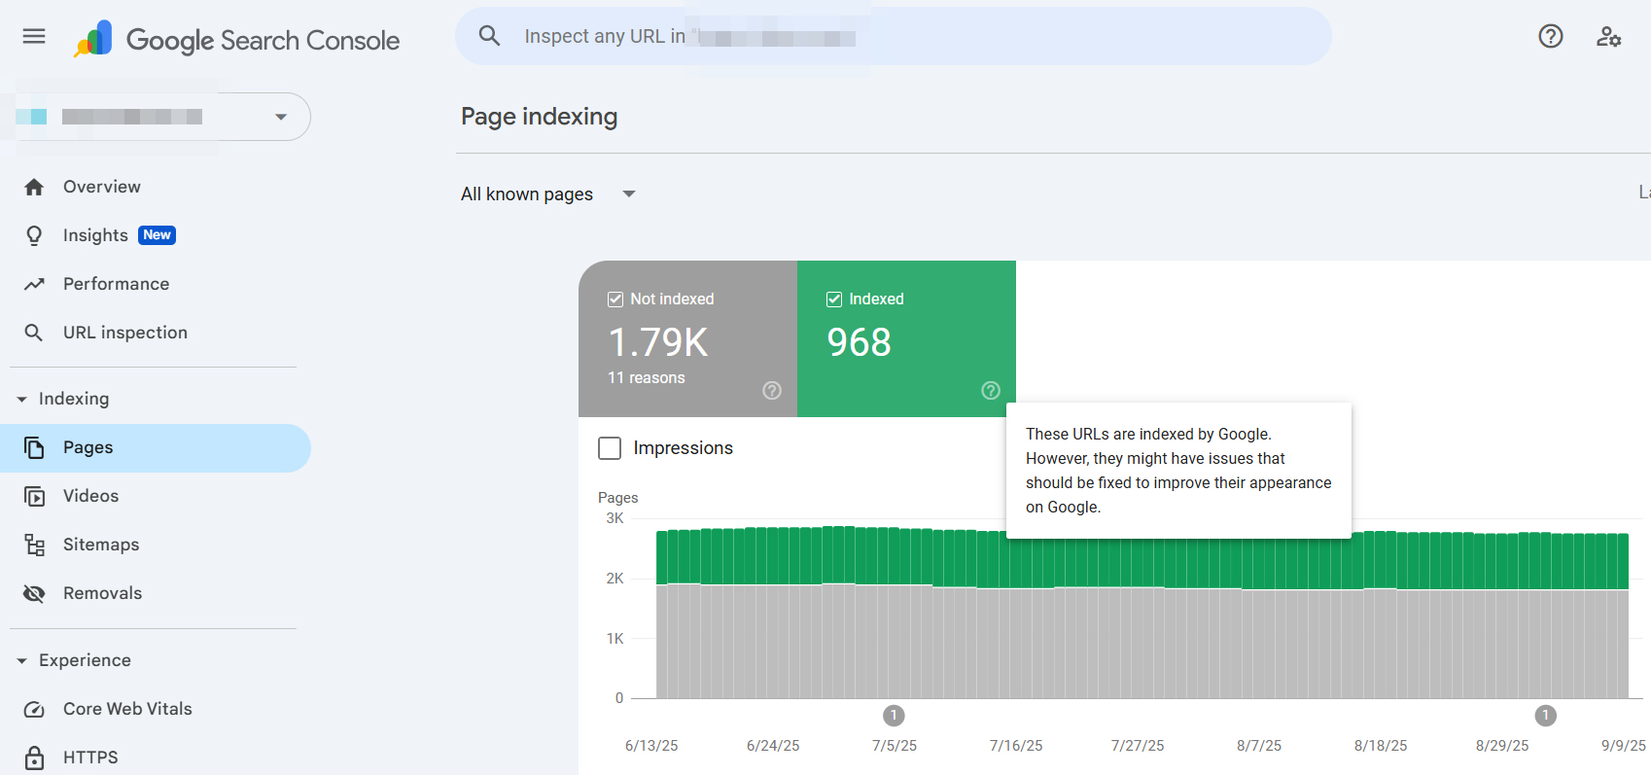Click the Indexed card help icon
1651x775 pixels.
991,390
